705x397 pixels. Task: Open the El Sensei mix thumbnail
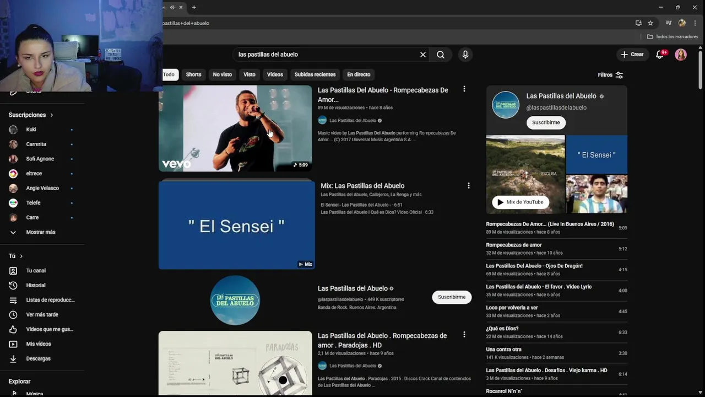pyautogui.click(x=237, y=225)
